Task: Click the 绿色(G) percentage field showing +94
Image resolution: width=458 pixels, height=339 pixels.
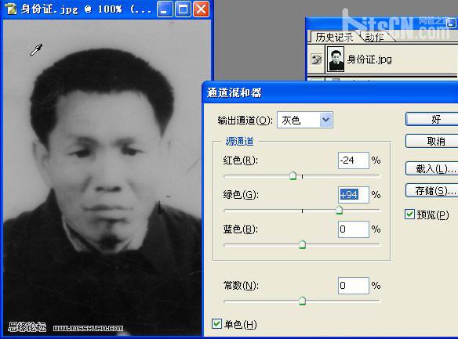Action: [x=354, y=194]
